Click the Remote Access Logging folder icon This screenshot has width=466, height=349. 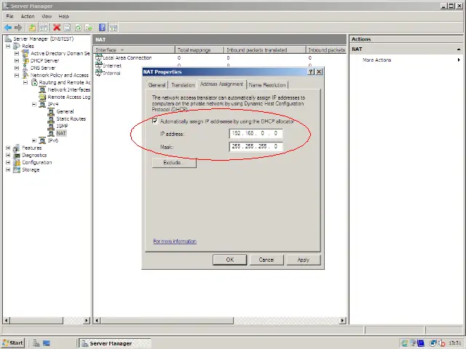click(43, 97)
